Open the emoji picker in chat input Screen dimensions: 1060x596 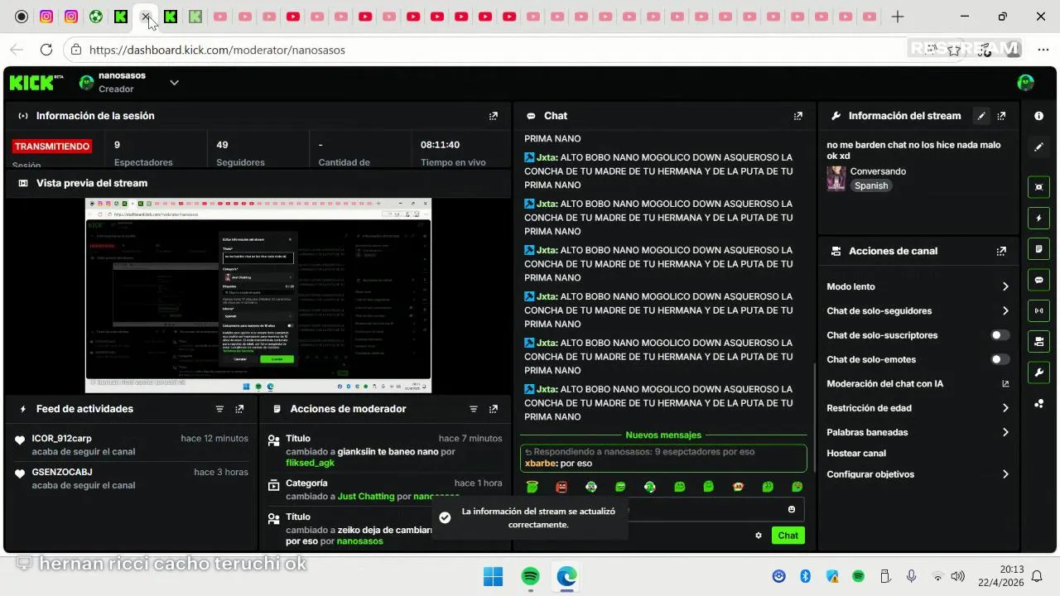(x=792, y=510)
